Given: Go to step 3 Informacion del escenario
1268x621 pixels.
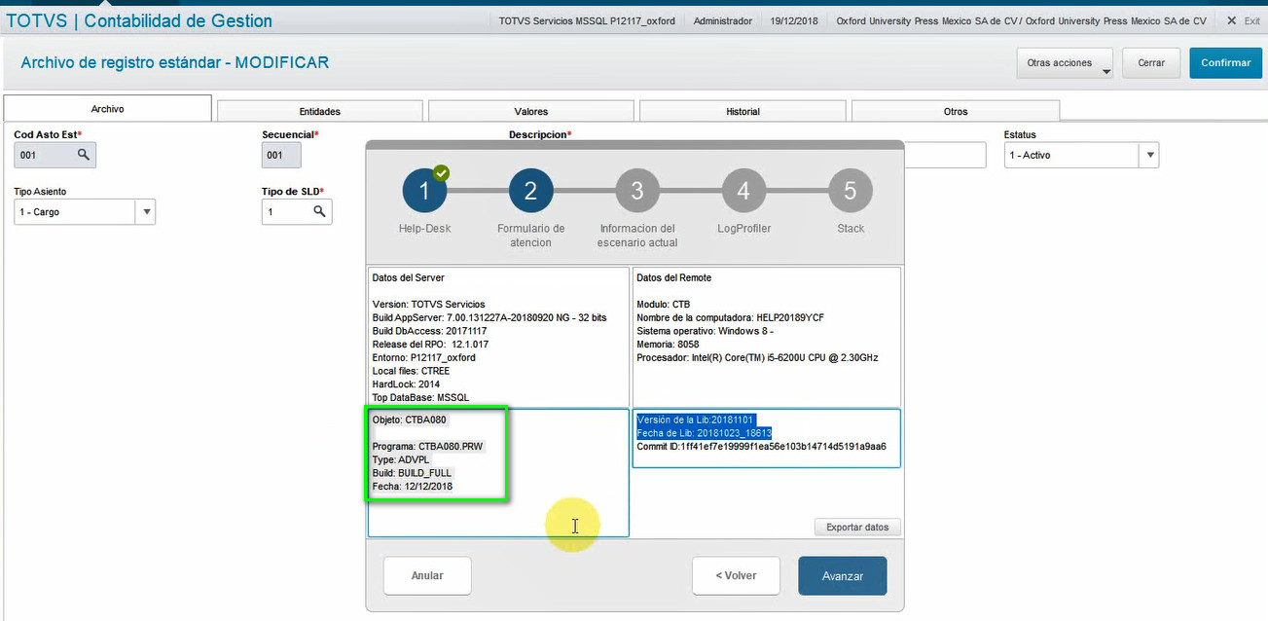Looking at the screenshot, I should point(637,191).
